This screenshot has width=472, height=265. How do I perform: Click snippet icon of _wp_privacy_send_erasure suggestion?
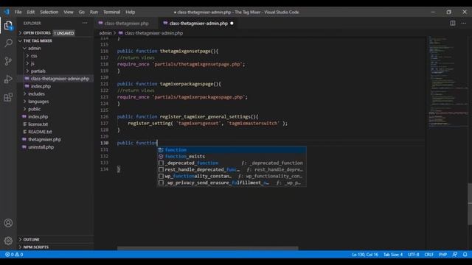pos(161,183)
